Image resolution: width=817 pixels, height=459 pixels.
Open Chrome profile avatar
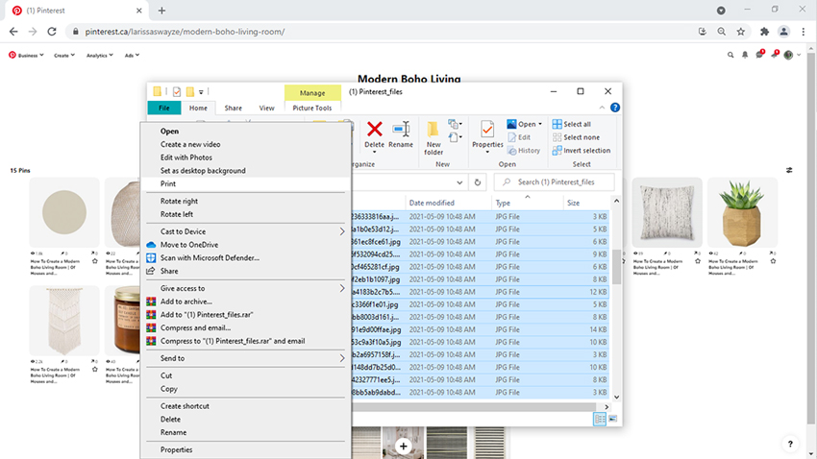pyautogui.click(x=783, y=32)
